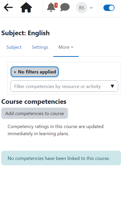Toggle the edit mode switch
Image resolution: width=121 pixels, height=202 pixels.
[x=109, y=8]
